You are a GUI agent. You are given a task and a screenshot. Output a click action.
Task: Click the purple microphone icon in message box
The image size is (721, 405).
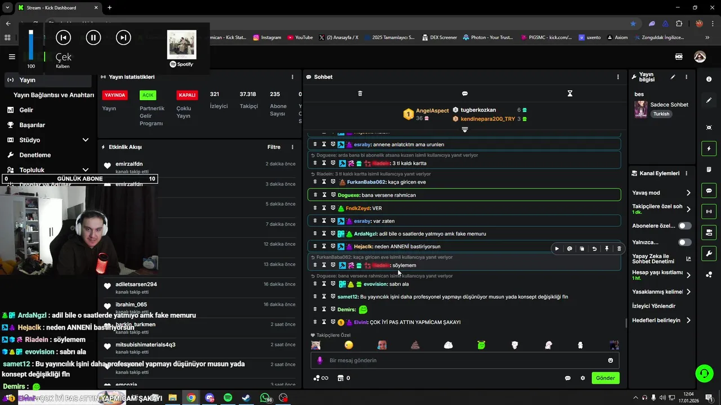point(319,361)
